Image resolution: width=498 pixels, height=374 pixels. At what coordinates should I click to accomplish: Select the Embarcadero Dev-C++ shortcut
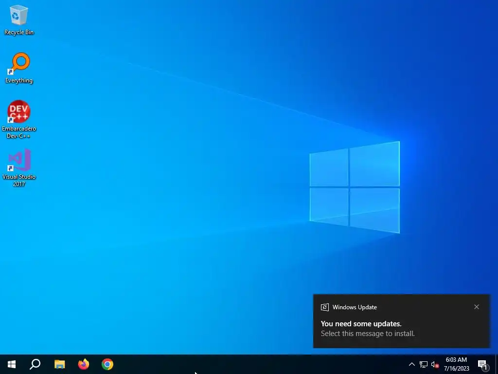[19, 119]
